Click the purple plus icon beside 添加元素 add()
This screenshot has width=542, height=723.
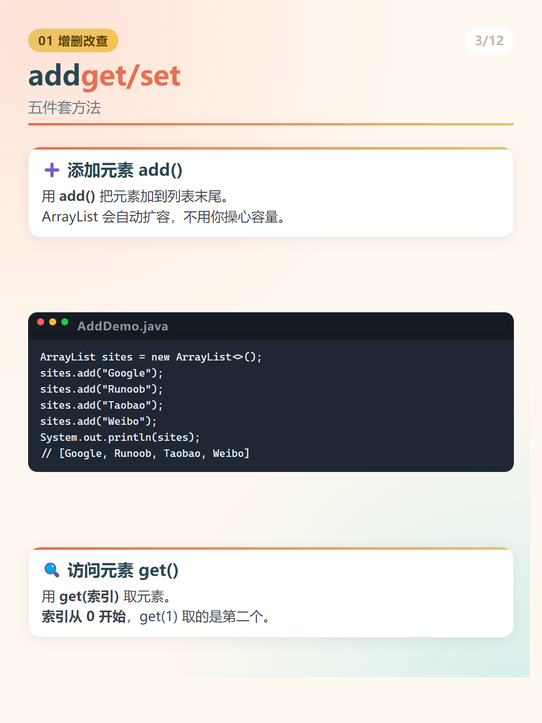[x=52, y=170]
